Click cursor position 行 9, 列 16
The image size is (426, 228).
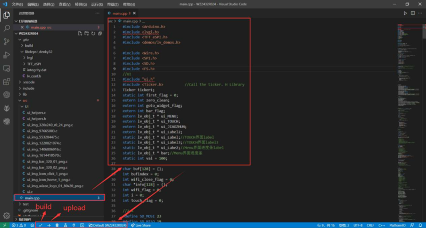(326, 225)
